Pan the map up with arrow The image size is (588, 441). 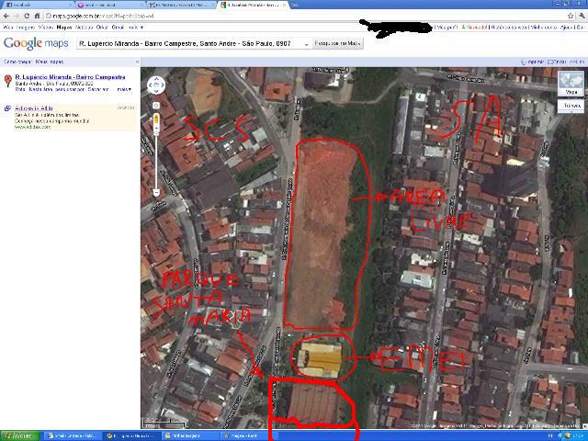(156, 80)
